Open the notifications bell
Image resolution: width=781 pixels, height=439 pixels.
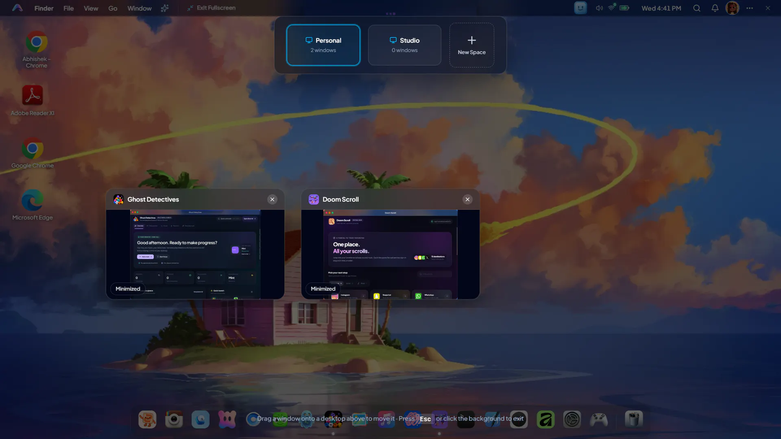pyautogui.click(x=715, y=8)
